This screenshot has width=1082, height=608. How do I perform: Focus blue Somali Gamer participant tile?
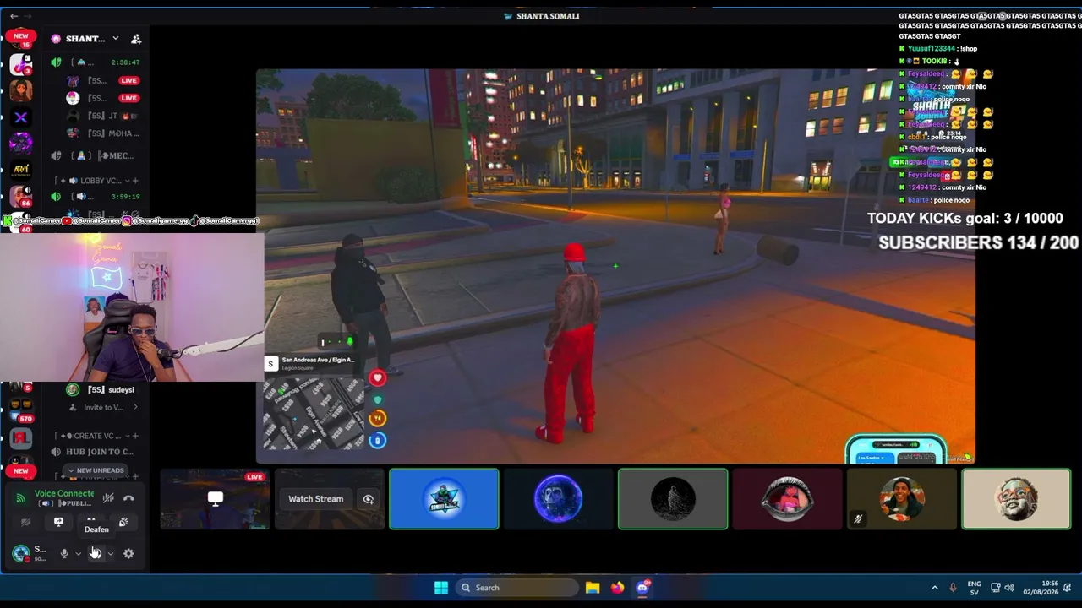click(x=444, y=499)
